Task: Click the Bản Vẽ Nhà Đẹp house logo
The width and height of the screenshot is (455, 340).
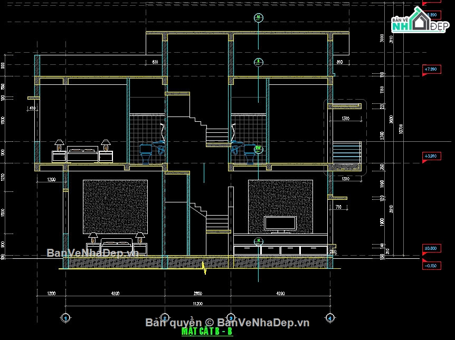Action: point(420,22)
